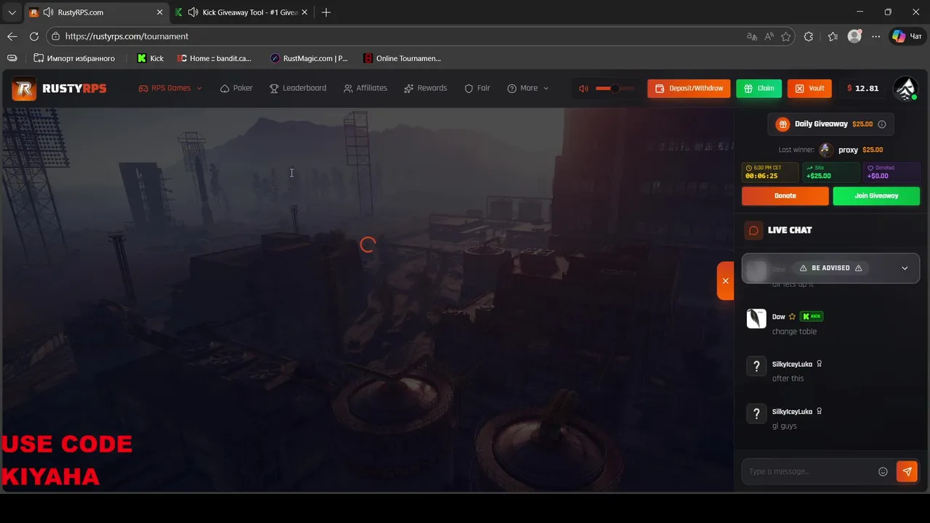Click the address bar URL
The image size is (930, 523).
[x=126, y=36]
